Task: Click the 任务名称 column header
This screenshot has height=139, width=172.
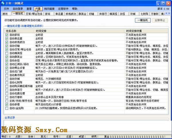Action: (19, 31)
